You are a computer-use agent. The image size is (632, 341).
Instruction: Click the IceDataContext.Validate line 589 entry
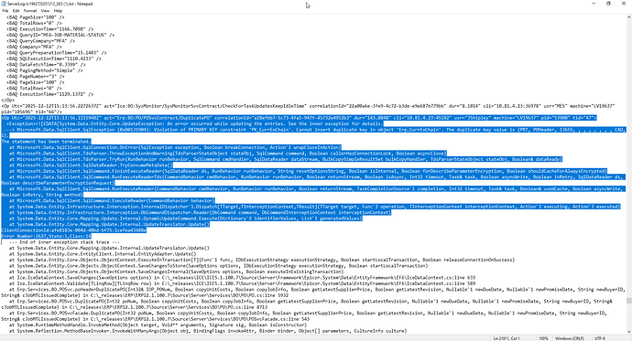[x=242, y=283]
